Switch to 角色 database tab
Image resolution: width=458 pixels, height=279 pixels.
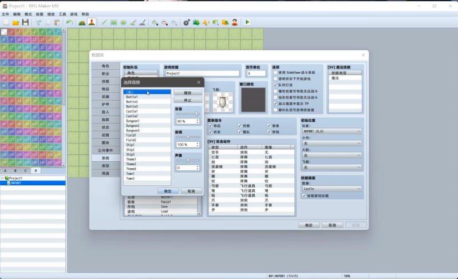point(105,66)
